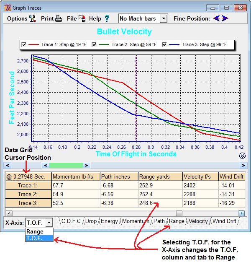The height and width of the screenshot is (262, 251).
Task: Select the Trace 1 row header
Action: [28, 185]
